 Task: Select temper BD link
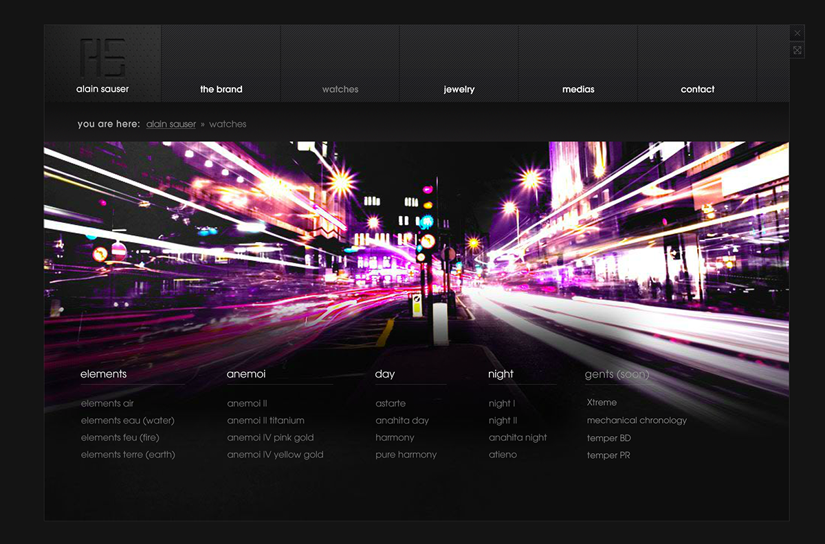tap(608, 438)
